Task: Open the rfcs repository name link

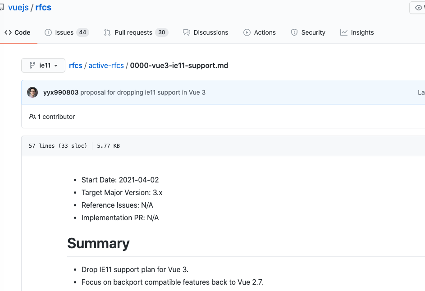Action: (x=43, y=8)
